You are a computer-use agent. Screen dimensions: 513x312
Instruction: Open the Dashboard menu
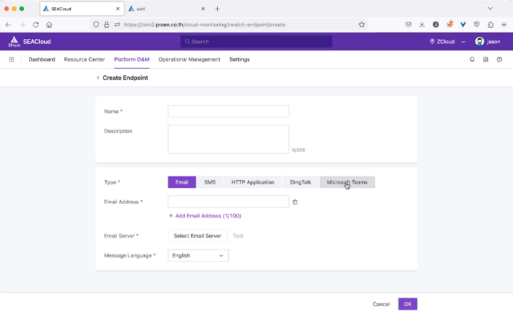click(x=42, y=59)
